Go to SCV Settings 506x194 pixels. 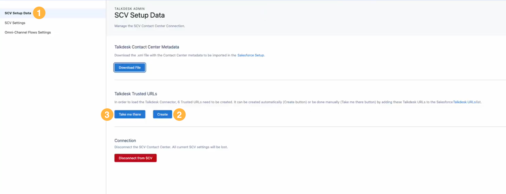tap(15, 23)
